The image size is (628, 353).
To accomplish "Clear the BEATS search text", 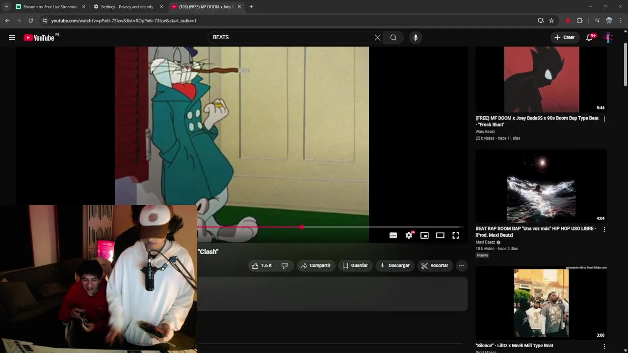I will (x=378, y=37).
